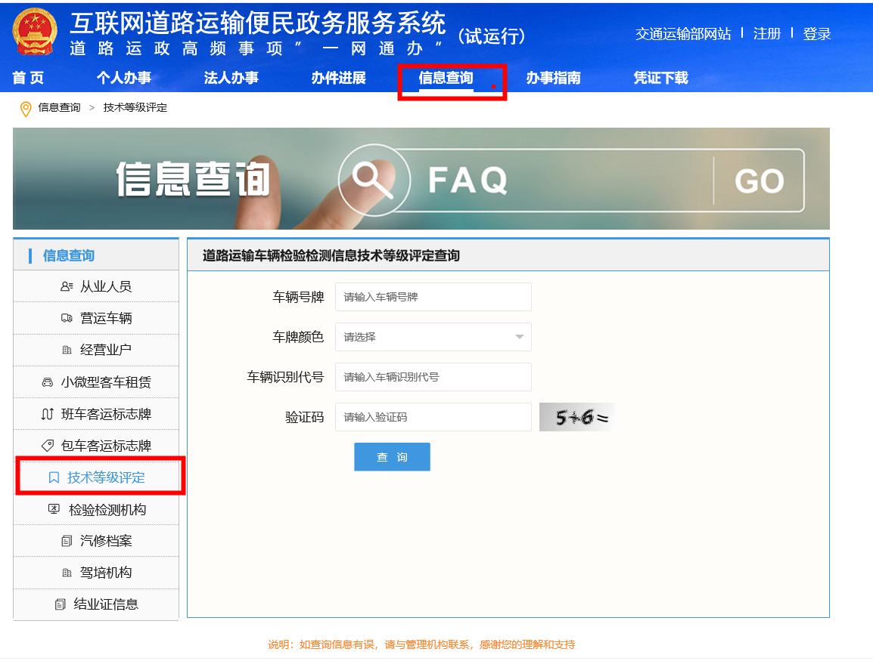Click the 班车客运标志牌 route icon
Image resolution: width=873 pixels, height=661 pixels.
47,415
